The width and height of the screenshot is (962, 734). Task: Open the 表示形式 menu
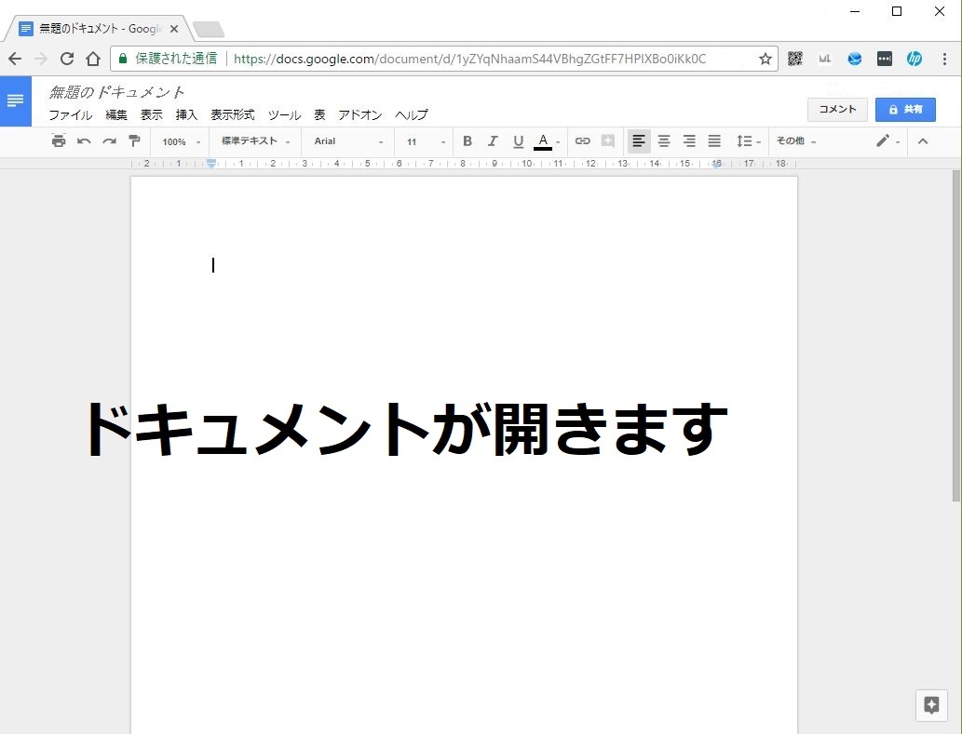tap(233, 115)
